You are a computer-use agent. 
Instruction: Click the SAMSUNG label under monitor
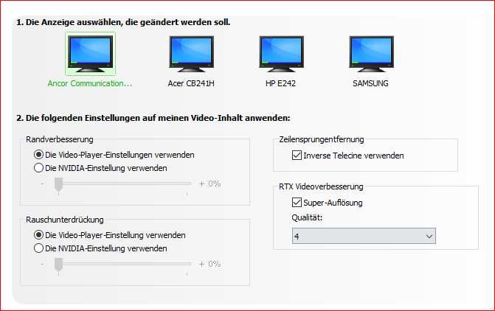click(370, 83)
